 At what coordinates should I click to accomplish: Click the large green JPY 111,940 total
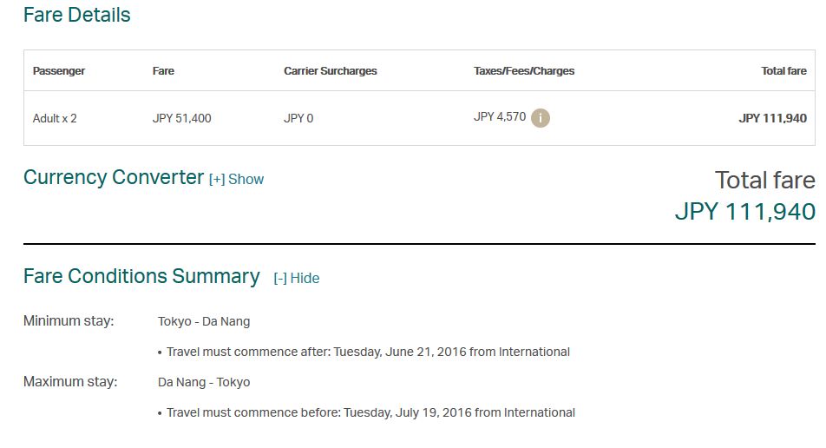click(x=744, y=212)
